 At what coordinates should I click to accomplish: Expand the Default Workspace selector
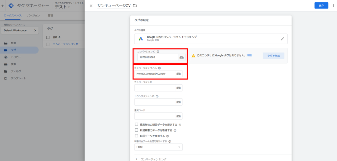[20, 30]
